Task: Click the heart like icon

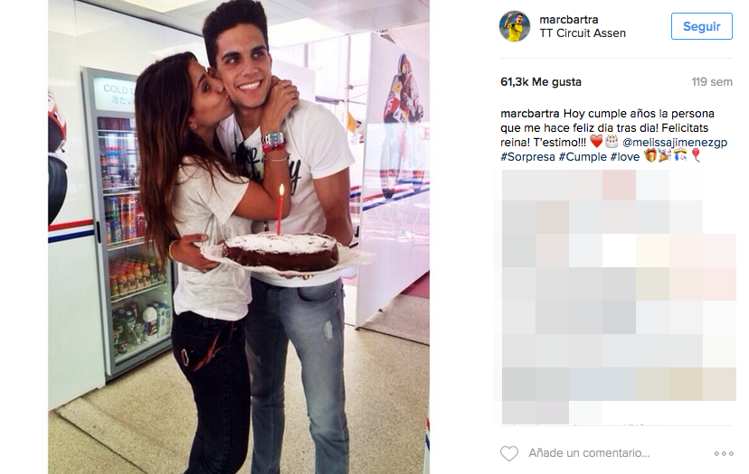Action: [x=509, y=453]
